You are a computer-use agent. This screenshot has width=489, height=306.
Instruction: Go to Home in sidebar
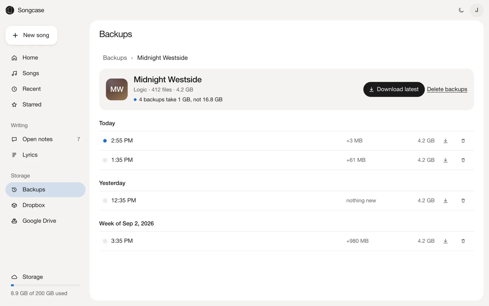[x=45, y=58]
